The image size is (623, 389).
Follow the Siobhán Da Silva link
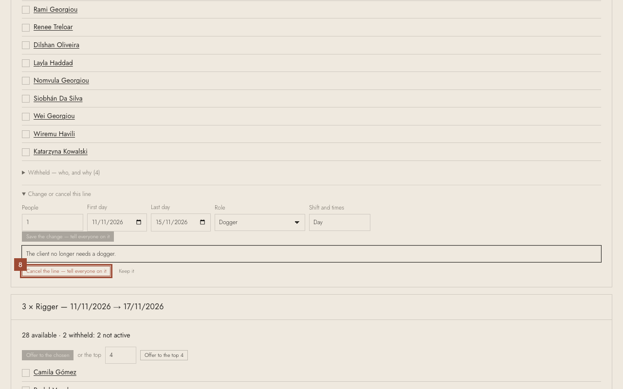click(58, 98)
